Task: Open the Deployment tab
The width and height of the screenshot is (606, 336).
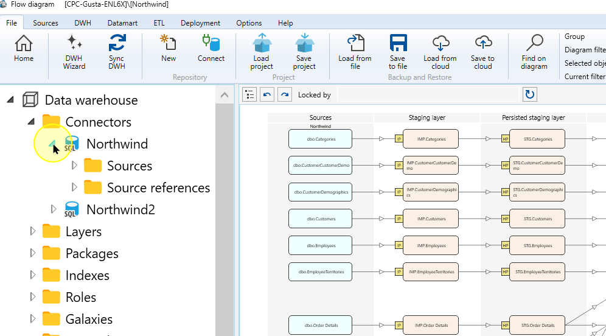Action: pos(200,23)
